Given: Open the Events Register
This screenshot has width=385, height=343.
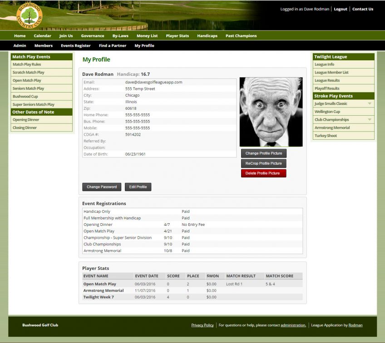Looking at the screenshot, I should click(75, 45).
